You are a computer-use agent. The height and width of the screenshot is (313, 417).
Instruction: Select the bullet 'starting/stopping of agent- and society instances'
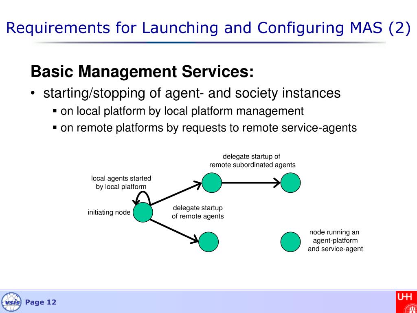(x=192, y=93)
